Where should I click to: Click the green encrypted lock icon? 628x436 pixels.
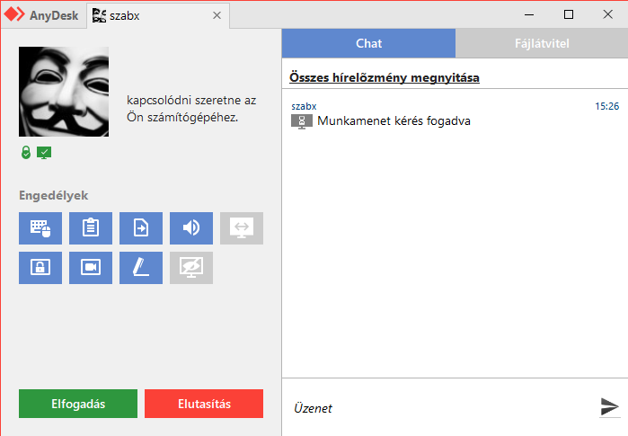(x=26, y=152)
